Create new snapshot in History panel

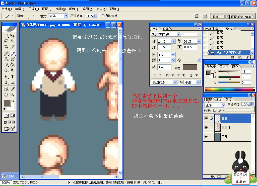pos(240,57)
